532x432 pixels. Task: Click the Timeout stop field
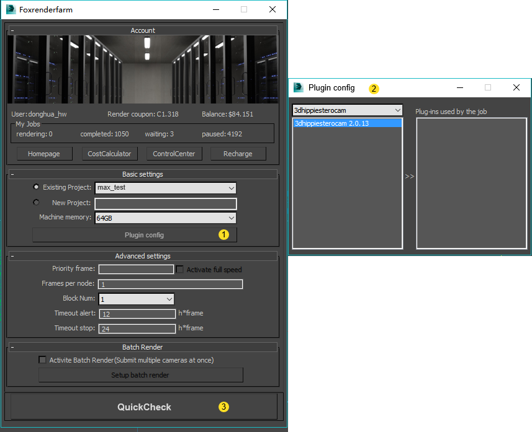(137, 328)
